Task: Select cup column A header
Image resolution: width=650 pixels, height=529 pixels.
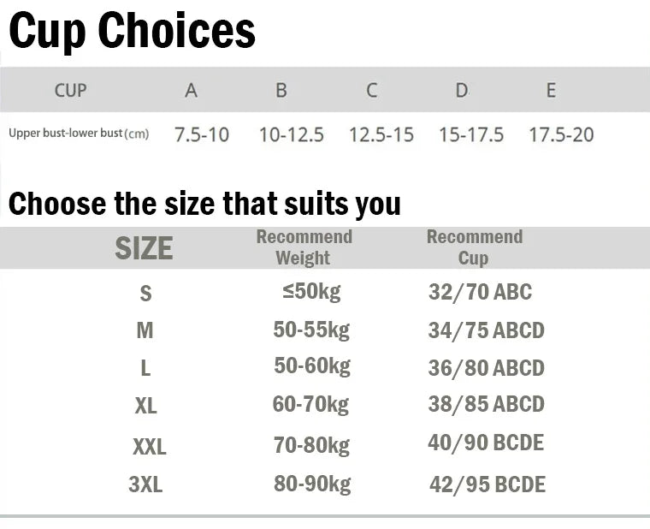Action: [x=191, y=90]
